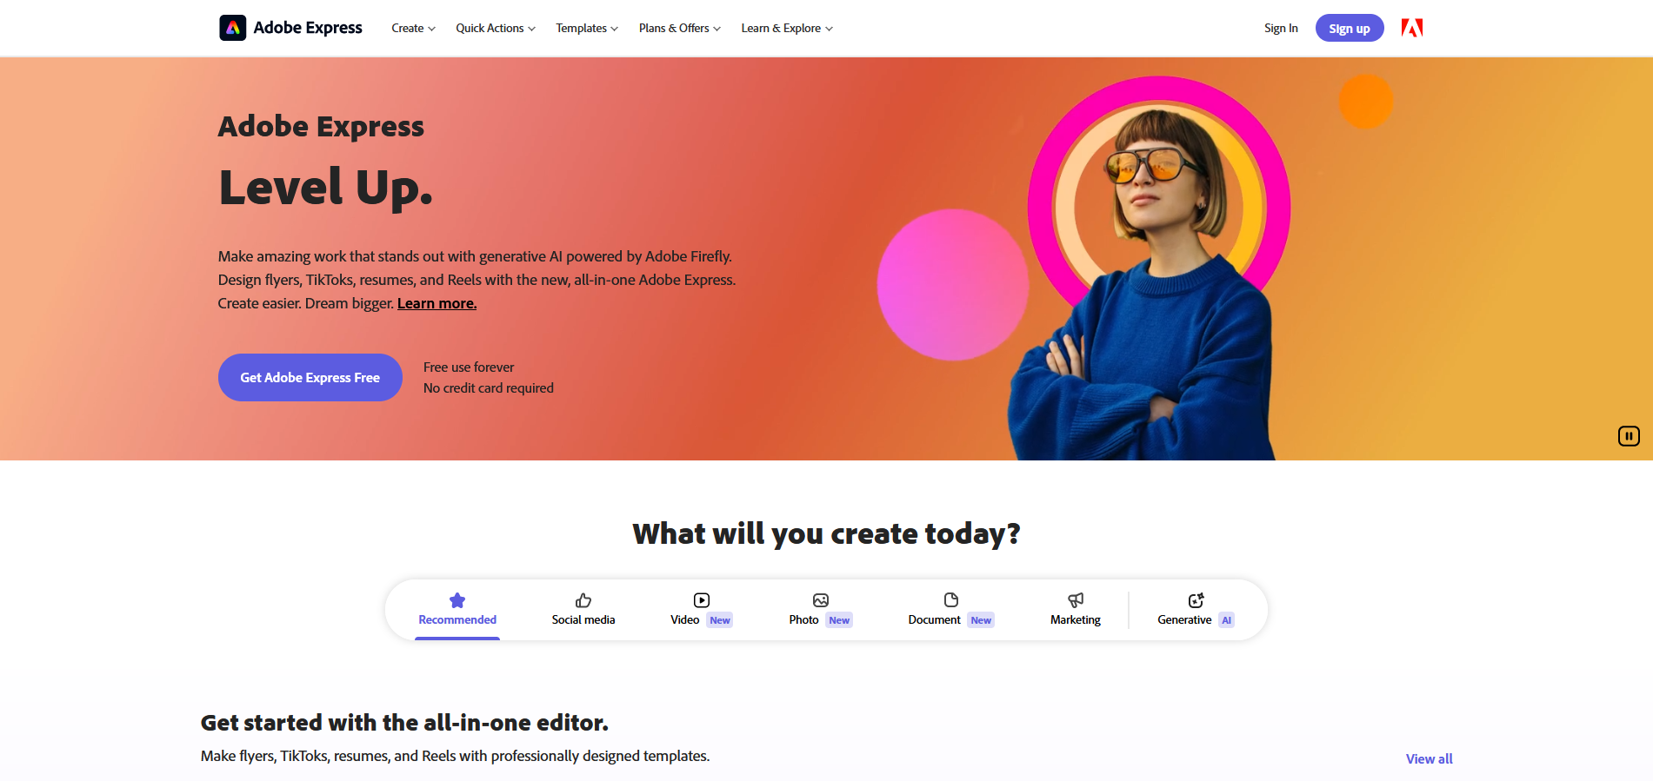Open the Generative AI sparkle icon

click(1196, 600)
